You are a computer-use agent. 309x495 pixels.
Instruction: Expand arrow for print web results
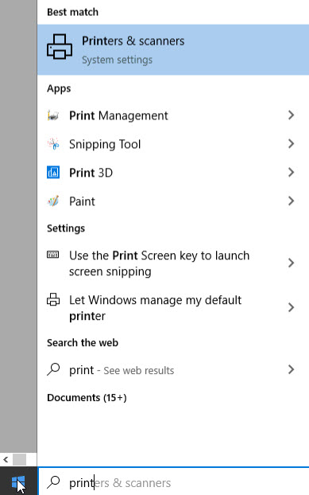(x=291, y=370)
